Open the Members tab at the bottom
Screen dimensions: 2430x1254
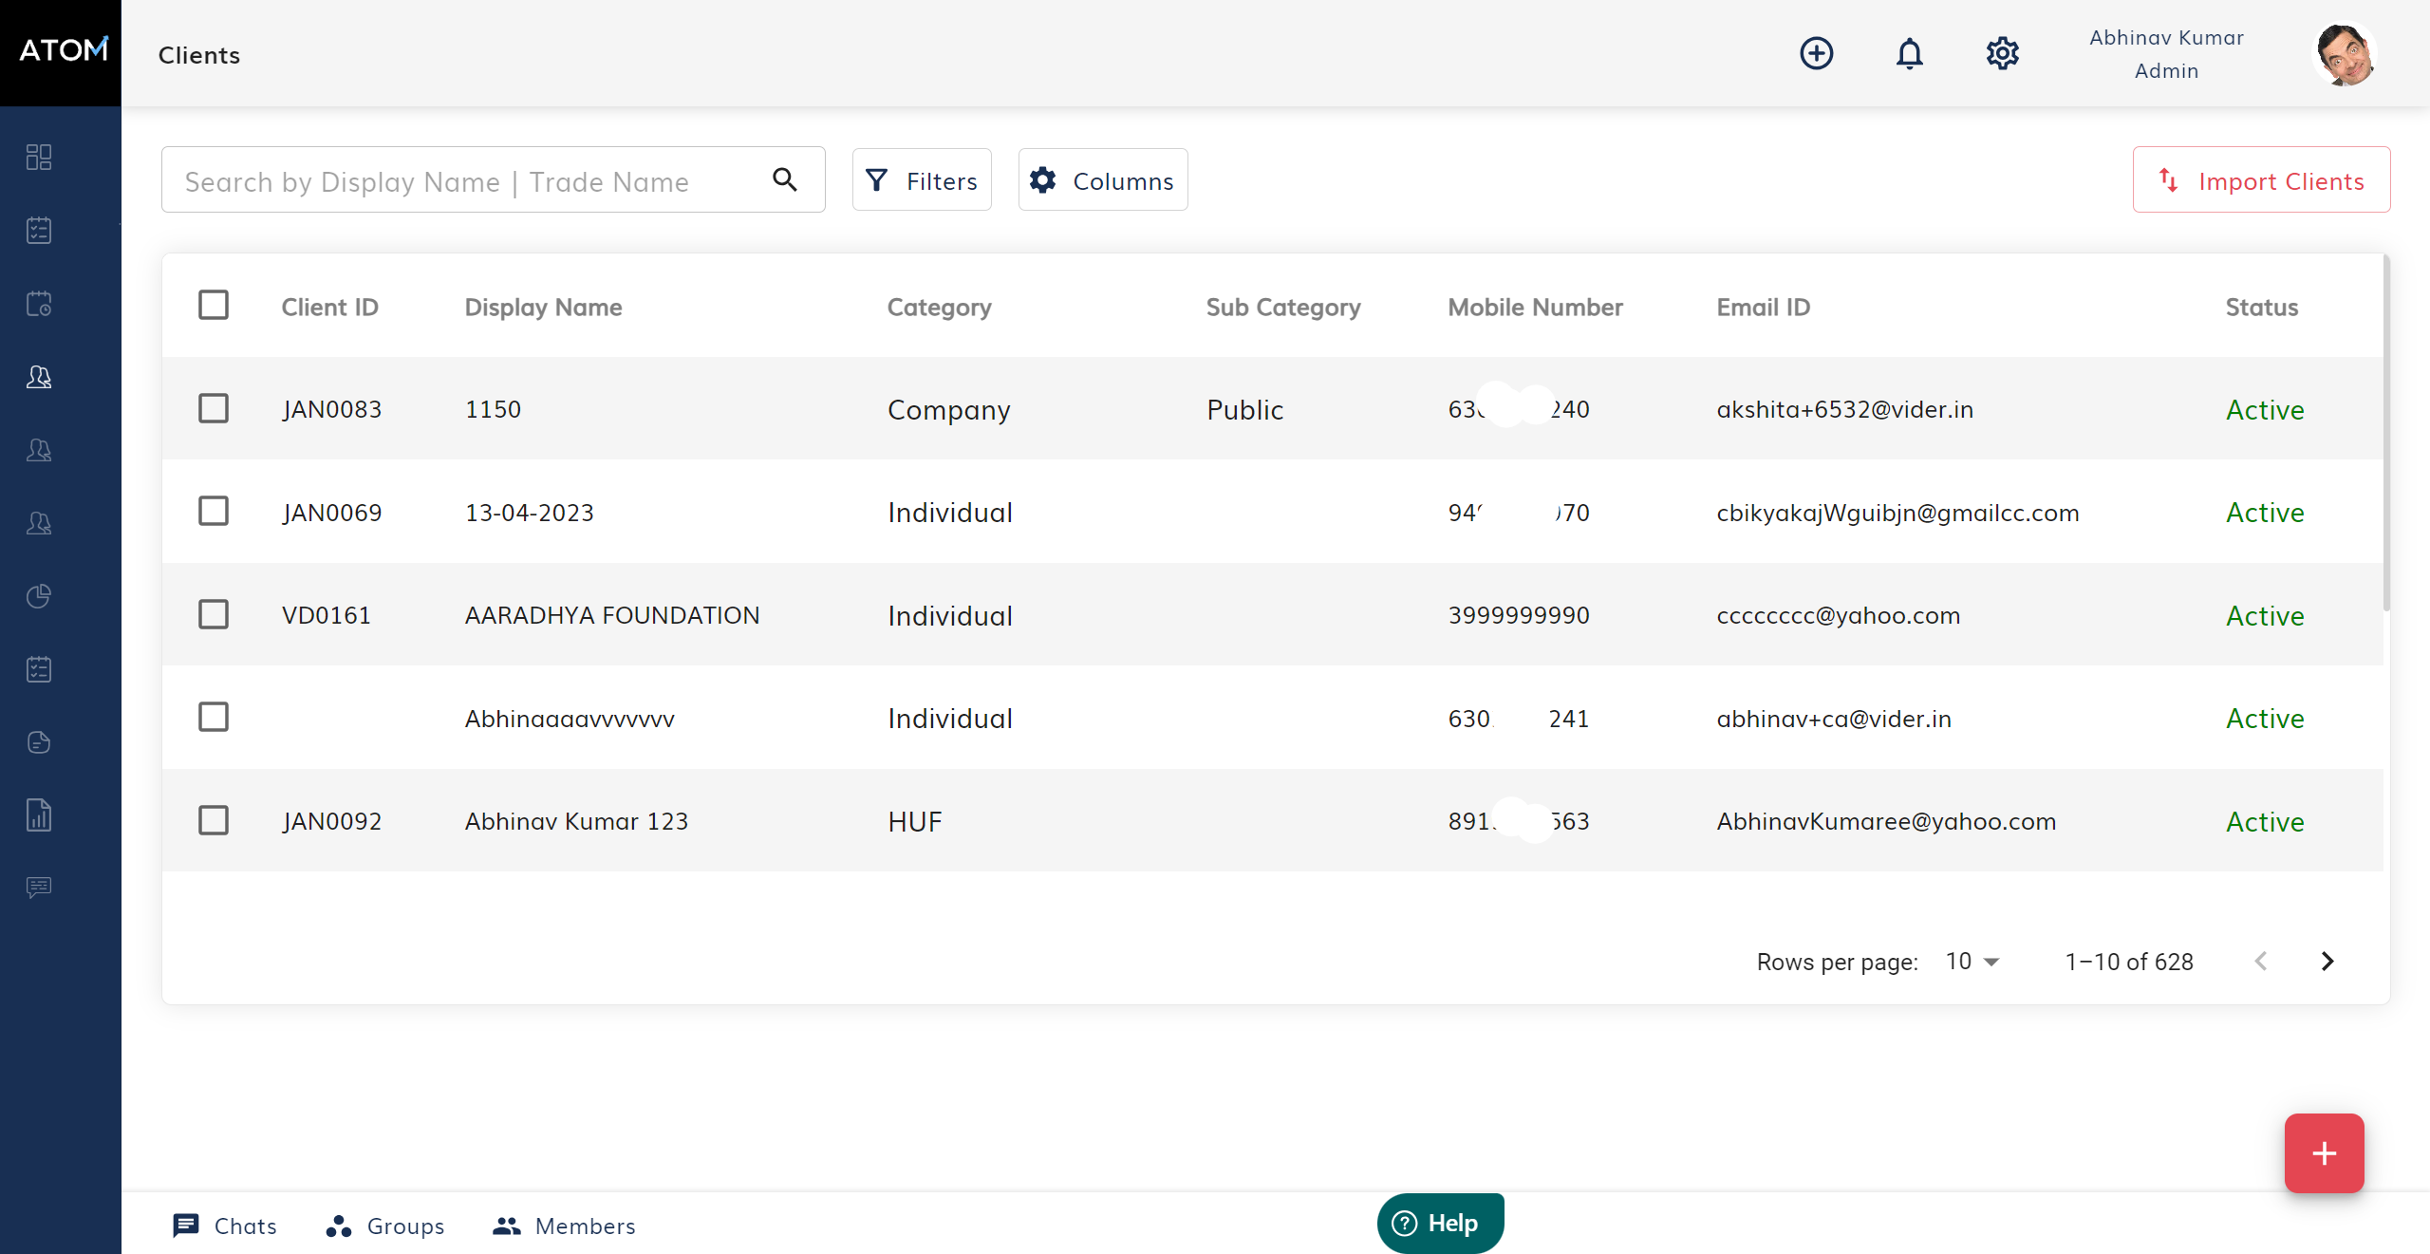click(x=563, y=1226)
